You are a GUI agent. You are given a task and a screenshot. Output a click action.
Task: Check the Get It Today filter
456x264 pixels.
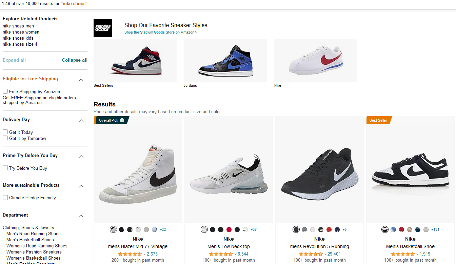[5, 132]
